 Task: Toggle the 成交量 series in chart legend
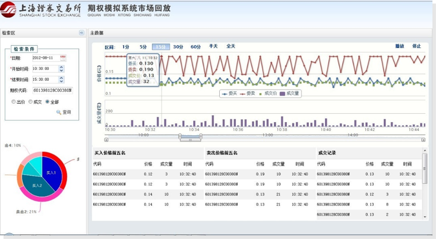(x=289, y=94)
